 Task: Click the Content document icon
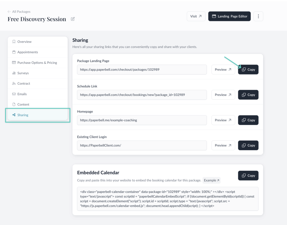14,104
